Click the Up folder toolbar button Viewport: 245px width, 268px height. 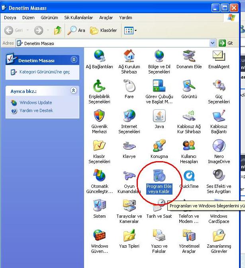[x=58, y=30]
